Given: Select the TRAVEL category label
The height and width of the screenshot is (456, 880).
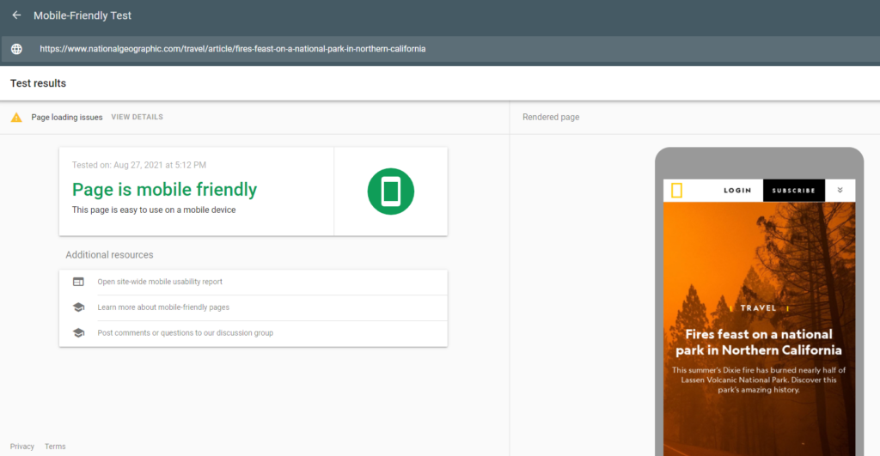Looking at the screenshot, I should [x=758, y=307].
